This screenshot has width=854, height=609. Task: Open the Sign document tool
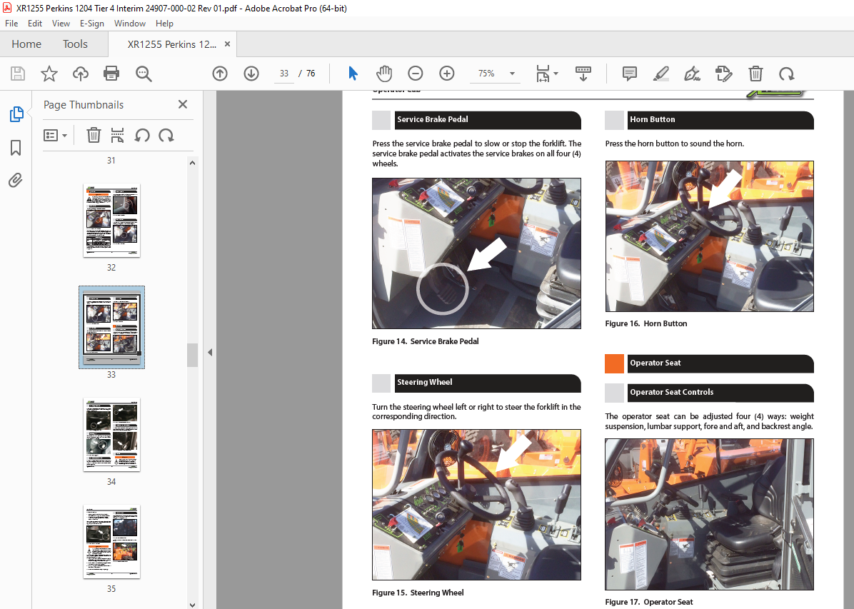pos(692,74)
